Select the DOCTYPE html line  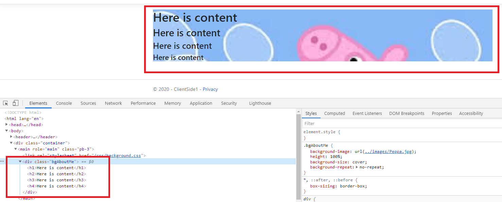point(23,113)
